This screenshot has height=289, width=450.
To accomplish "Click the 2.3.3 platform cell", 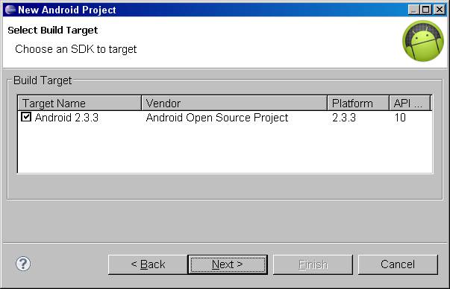I will (344, 118).
